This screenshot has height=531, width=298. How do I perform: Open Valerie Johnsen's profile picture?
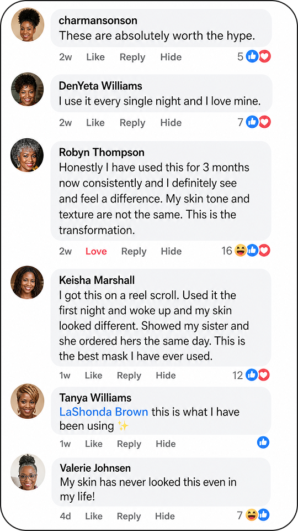pos(28,472)
